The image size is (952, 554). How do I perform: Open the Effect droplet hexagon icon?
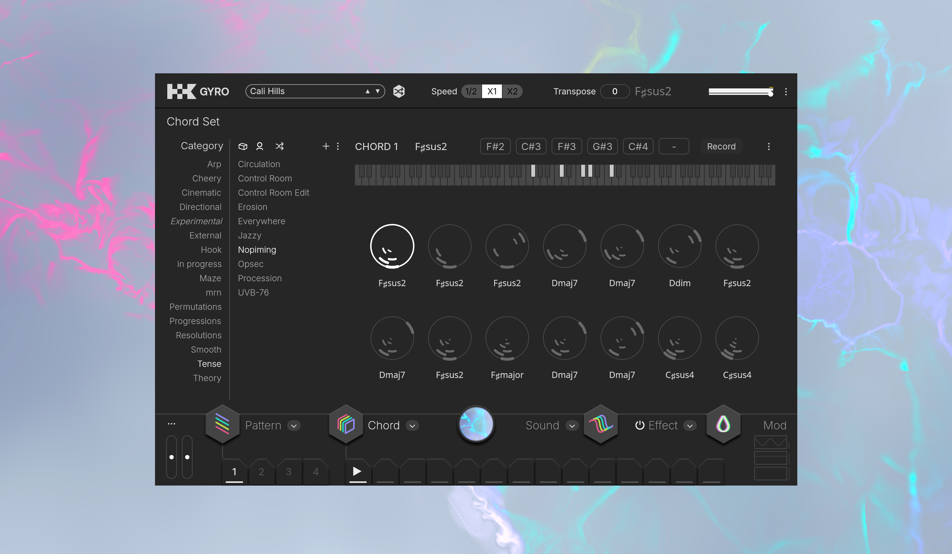pyautogui.click(x=723, y=424)
